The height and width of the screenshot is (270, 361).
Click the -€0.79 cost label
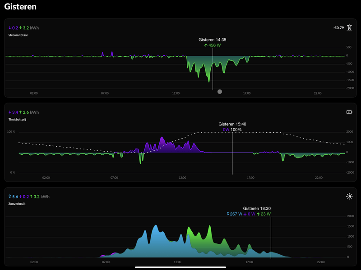pos(338,28)
